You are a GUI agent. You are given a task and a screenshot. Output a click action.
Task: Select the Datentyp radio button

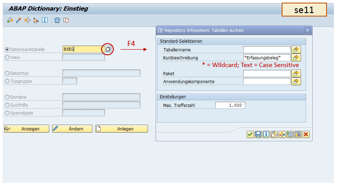pyautogui.click(x=7, y=73)
